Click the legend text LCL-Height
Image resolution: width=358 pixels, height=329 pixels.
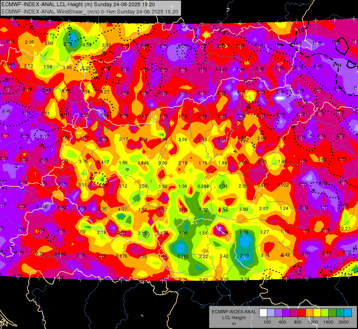coord(234,318)
